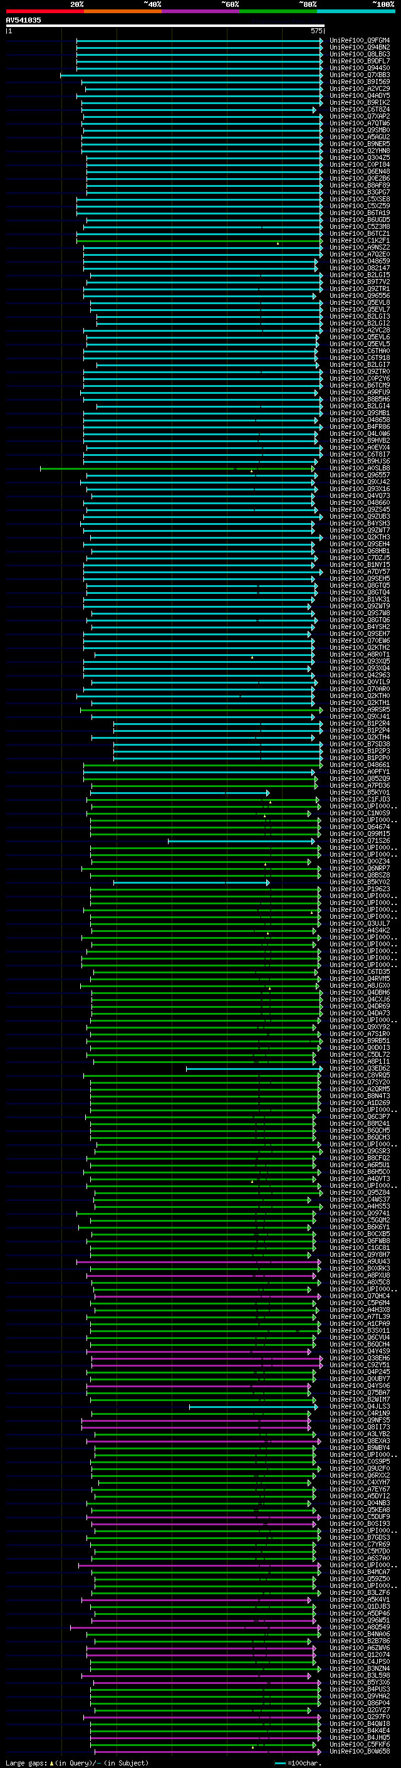This screenshot has height=1768, width=401.
Task: Select label UniRef100_B9NER5
Action: (x=360, y=144)
